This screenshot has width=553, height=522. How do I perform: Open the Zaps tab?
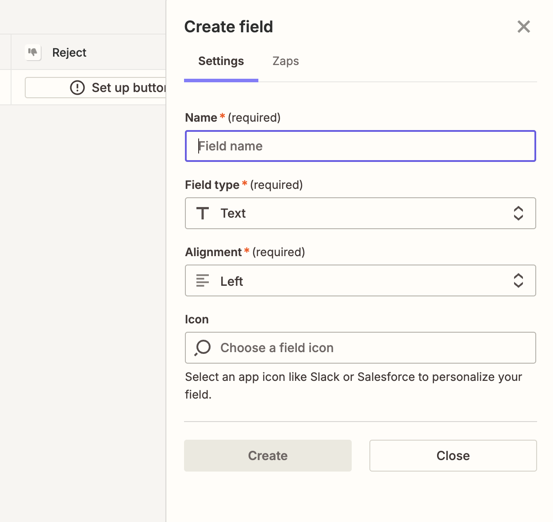pos(285,61)
